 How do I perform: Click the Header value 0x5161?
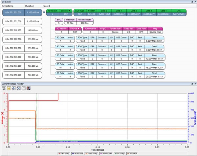pyautogui.click(x=92, y=14)
